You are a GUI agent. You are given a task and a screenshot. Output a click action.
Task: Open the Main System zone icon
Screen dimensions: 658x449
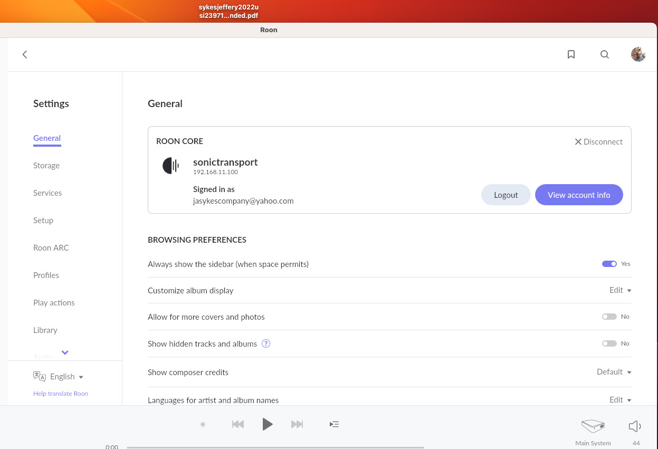593,426
